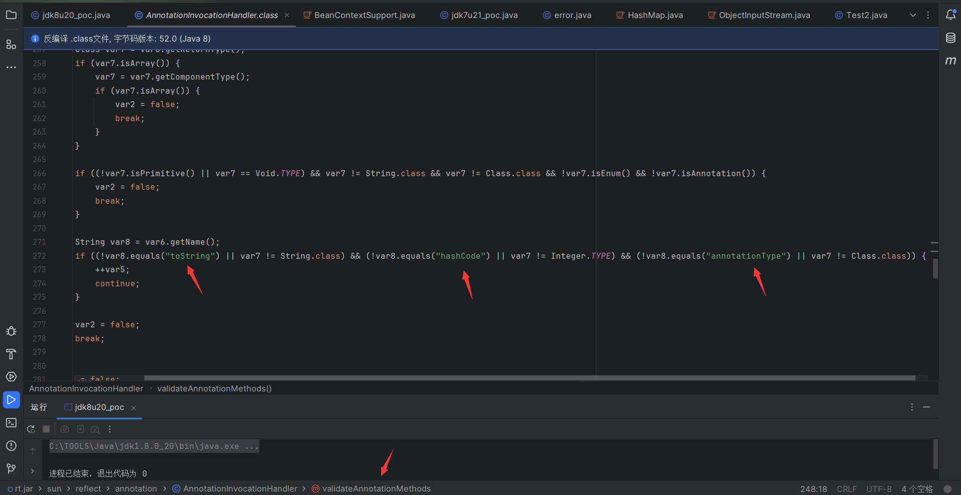Open the Build hammer tool window
The width and height of the screenshot is (961, 495).
pos(11,354)
